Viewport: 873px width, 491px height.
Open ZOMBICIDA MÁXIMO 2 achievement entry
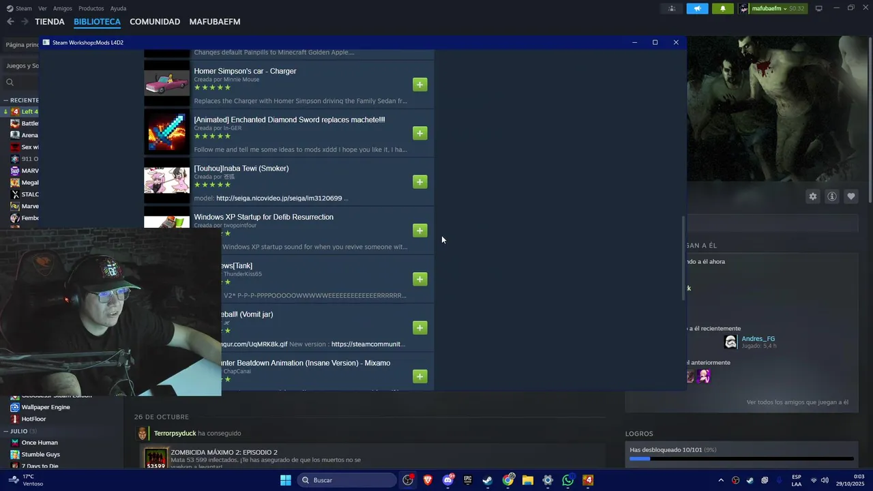[224, 452]
